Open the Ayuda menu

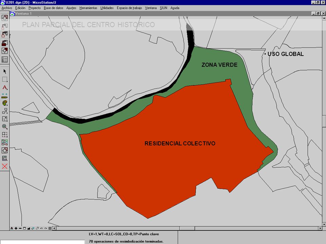[x=175, y=8]
